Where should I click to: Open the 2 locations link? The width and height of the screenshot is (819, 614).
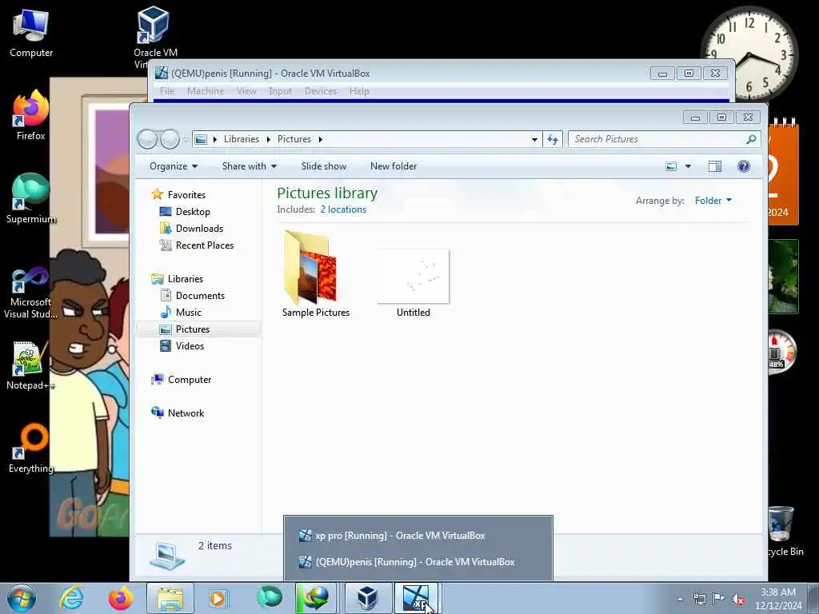coord(343,209)
